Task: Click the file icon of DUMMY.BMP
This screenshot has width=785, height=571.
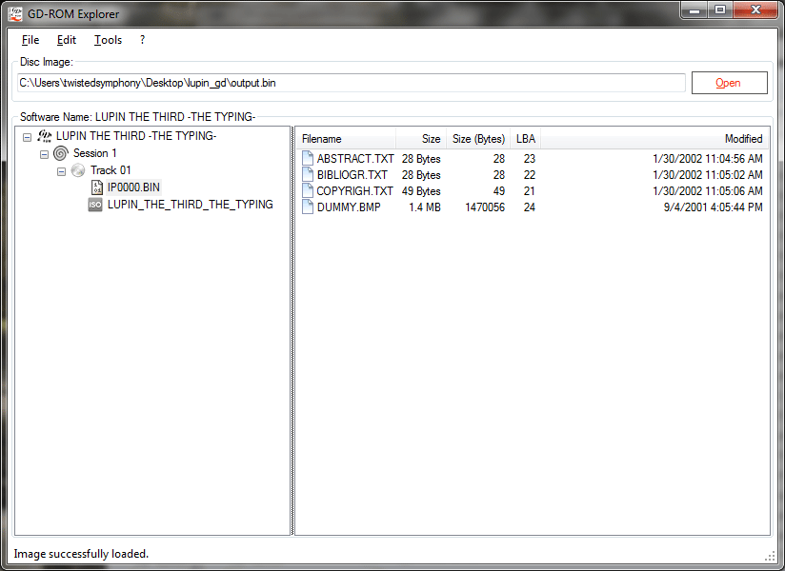Action: (x=308, y=207)
